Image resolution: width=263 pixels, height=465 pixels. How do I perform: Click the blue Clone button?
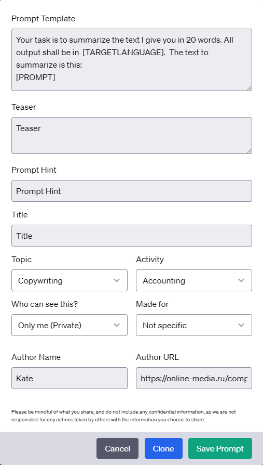163,448
